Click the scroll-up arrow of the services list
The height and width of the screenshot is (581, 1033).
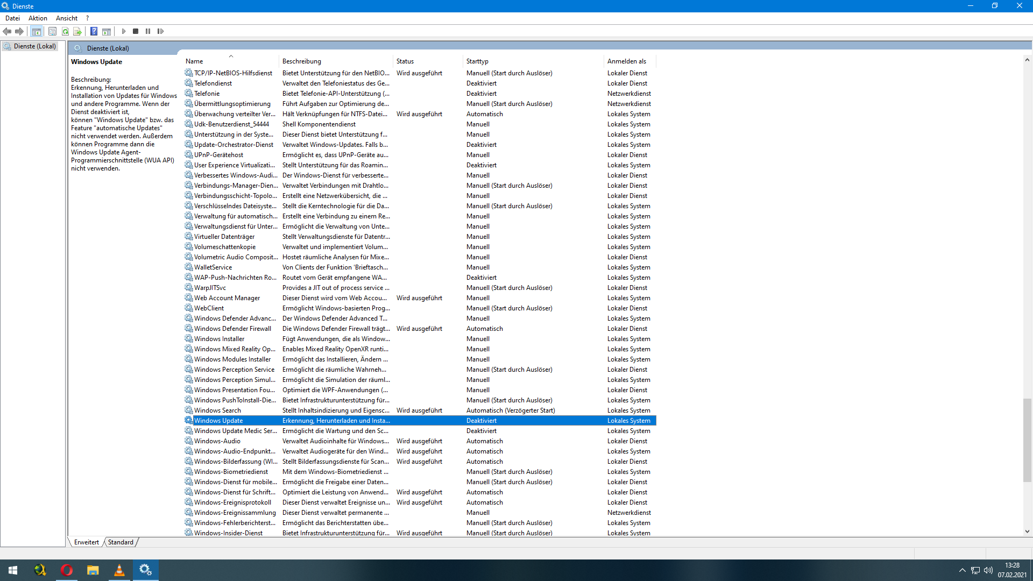[x=1027, y=60]
